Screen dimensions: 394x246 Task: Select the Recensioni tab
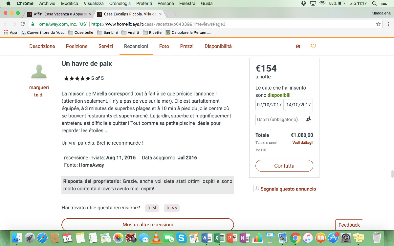point(136,46)
